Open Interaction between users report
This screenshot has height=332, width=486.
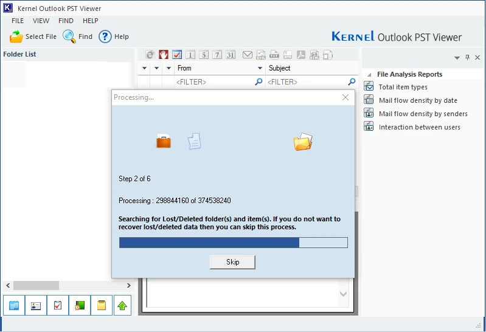(x=419, y=127)
